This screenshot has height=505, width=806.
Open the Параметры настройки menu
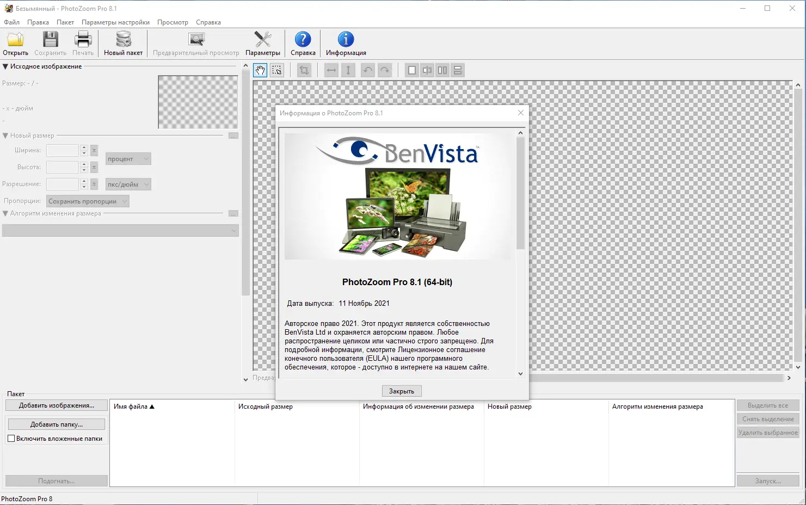pyautogui.click(x=115, y=22)
